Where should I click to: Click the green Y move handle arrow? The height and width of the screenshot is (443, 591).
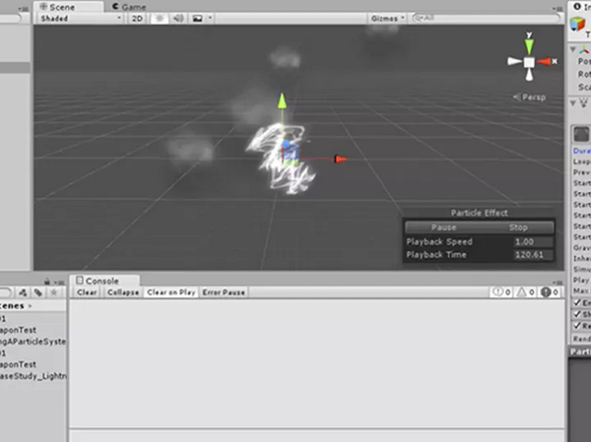(x=282, y=101)
